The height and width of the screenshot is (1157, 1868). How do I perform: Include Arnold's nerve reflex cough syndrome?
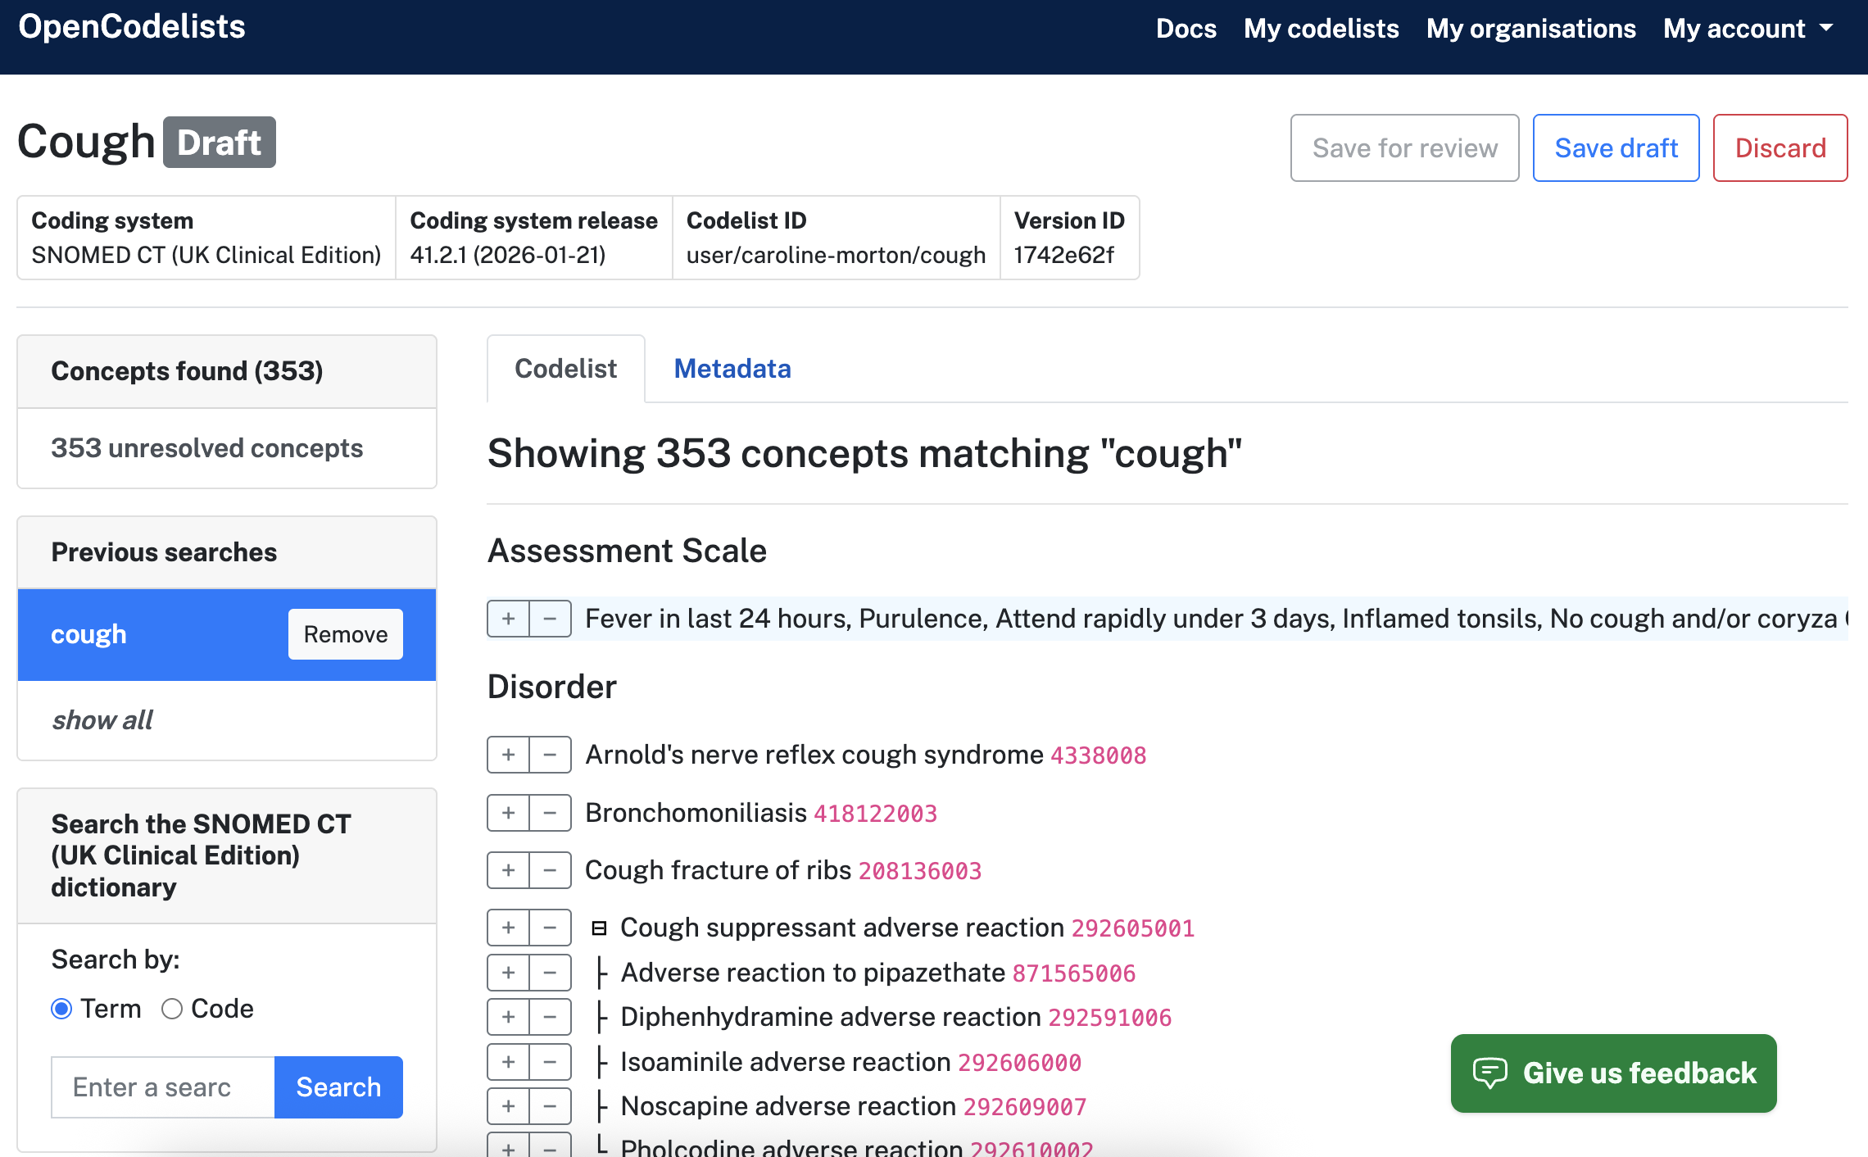[x=508, y=755]
